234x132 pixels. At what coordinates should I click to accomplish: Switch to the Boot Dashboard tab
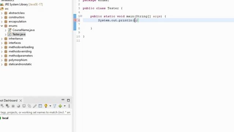click(9, 100)
